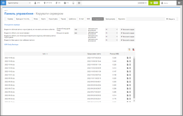The width and height of the screenshot is (183, 116).
Task: Click the file icon for 2022-10-06.zip
Action: pyautogui.click(x=128, y=58)
